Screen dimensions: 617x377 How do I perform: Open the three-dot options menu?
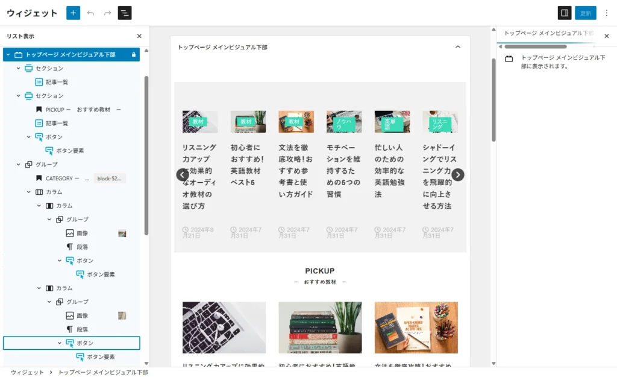tap(606, 13)
